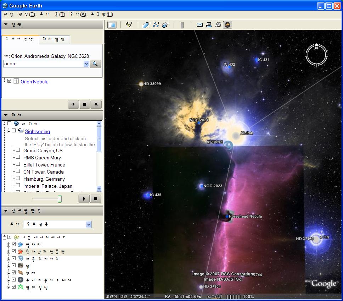Screen dimensions: 343x301
Task: Click the blue star constellations layer icon
Action: (20, 244)
